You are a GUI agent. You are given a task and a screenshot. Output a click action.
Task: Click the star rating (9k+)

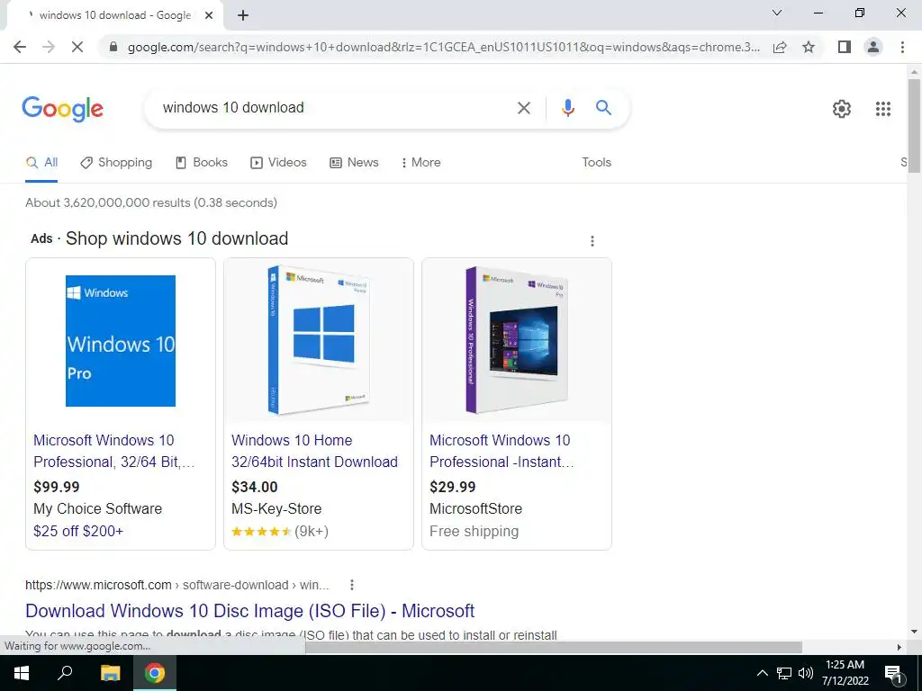[280, 531]
